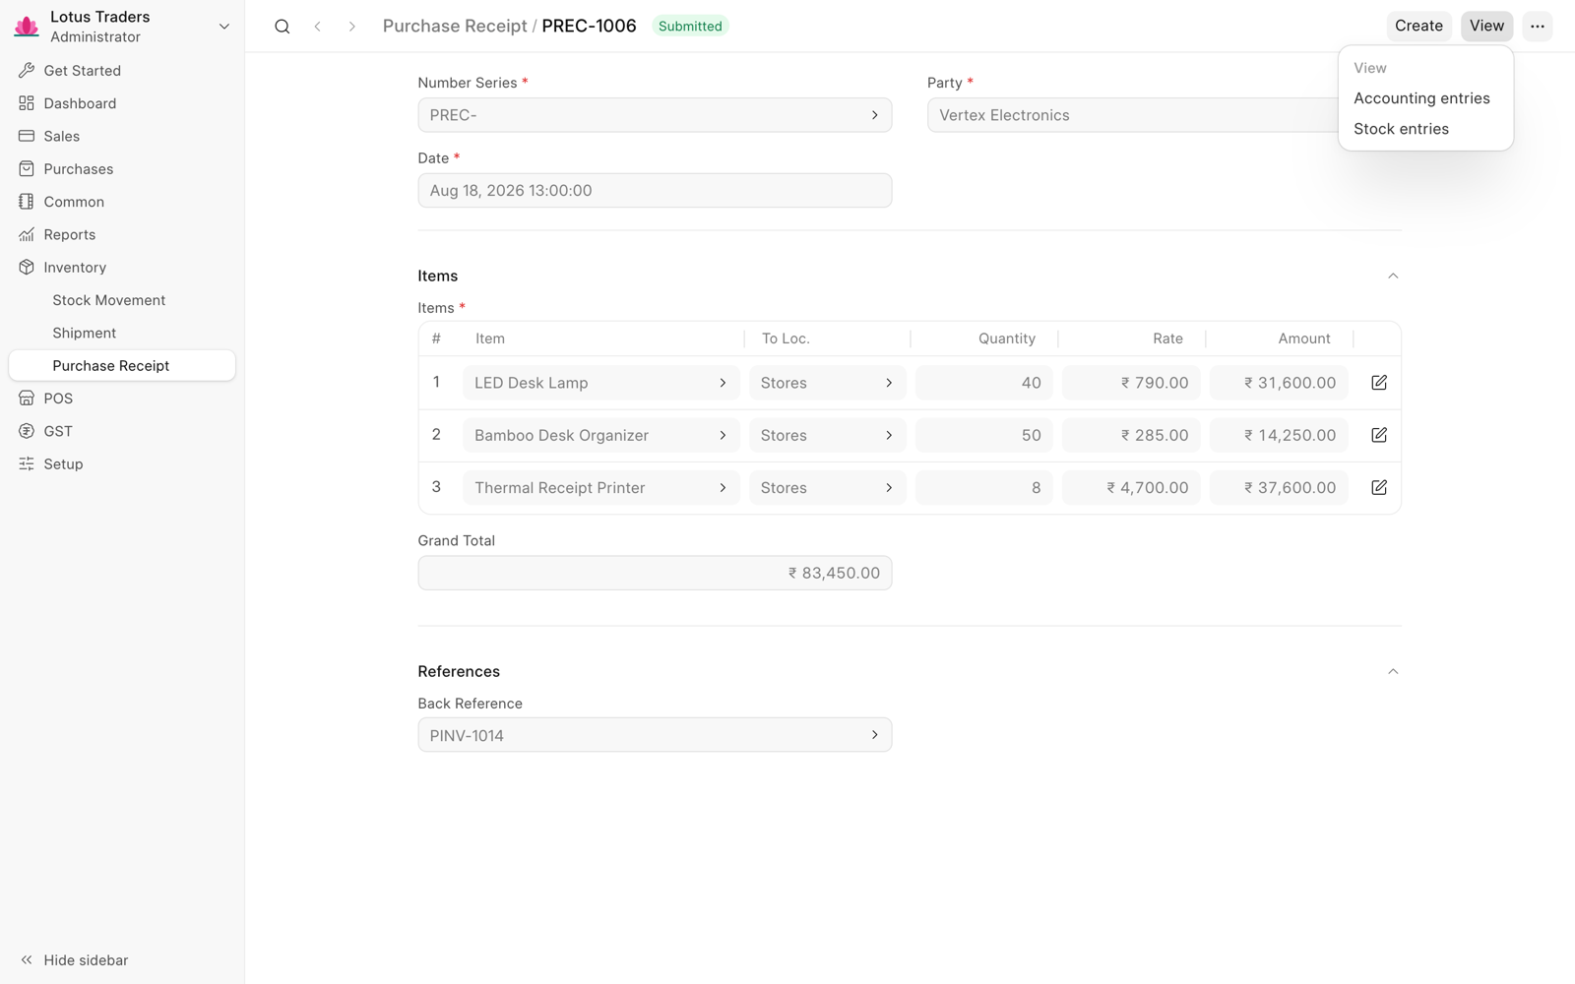1575x984 pixels.
Task: Open the LED Desk Lamp item link
Action: tap(600, 383)
